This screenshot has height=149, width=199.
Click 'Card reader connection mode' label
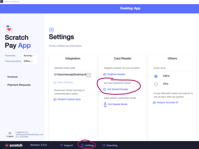point(120,98)
